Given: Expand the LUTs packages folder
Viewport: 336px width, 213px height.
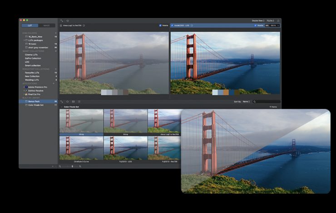Looking at the screenshot, I should click(24, 40).
